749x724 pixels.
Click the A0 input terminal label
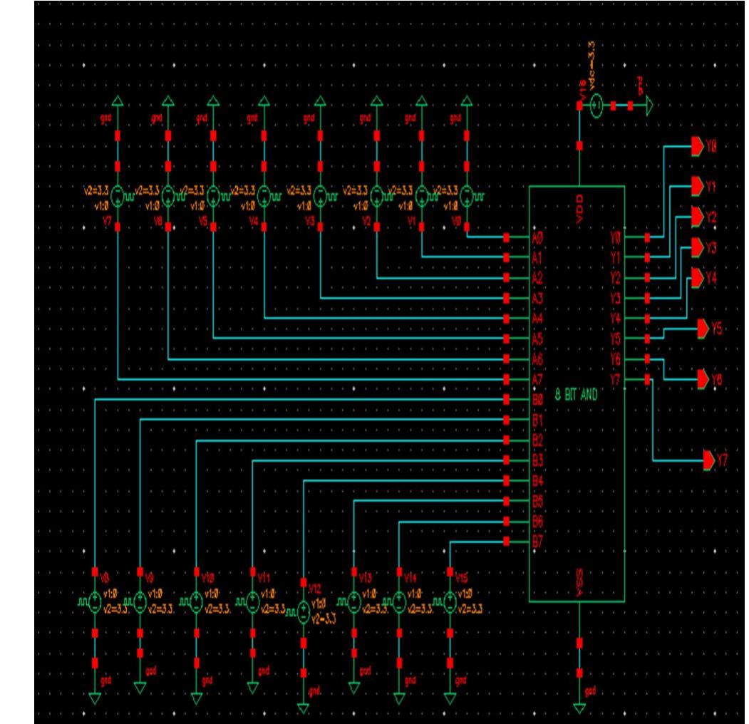537,237
